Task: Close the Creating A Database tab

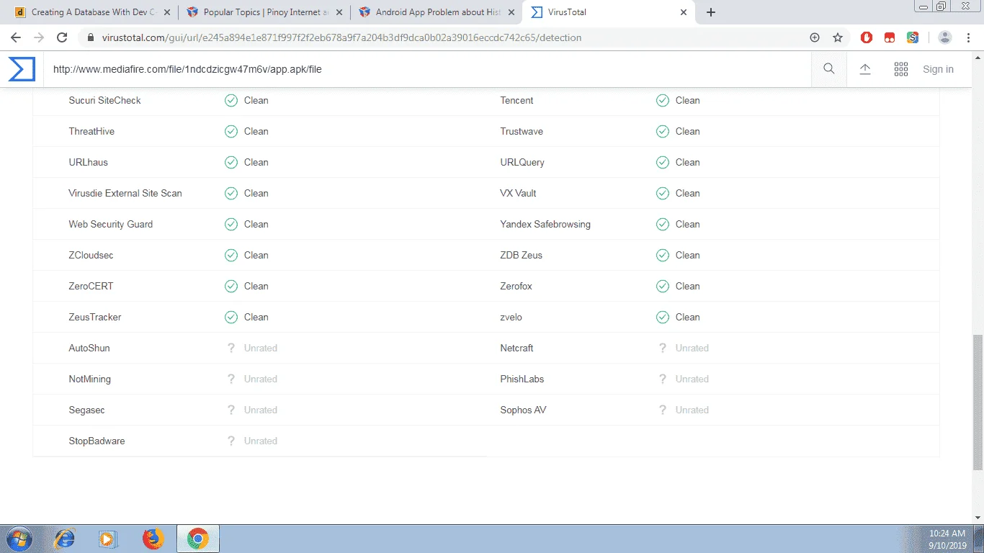Action: (x=166, y=12)
